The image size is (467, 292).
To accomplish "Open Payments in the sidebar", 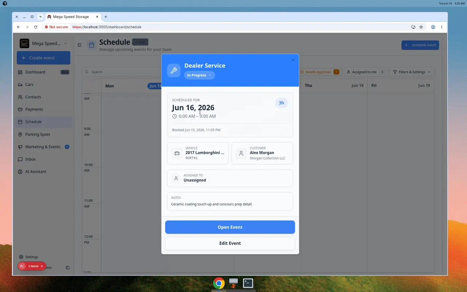I will 43,109.
